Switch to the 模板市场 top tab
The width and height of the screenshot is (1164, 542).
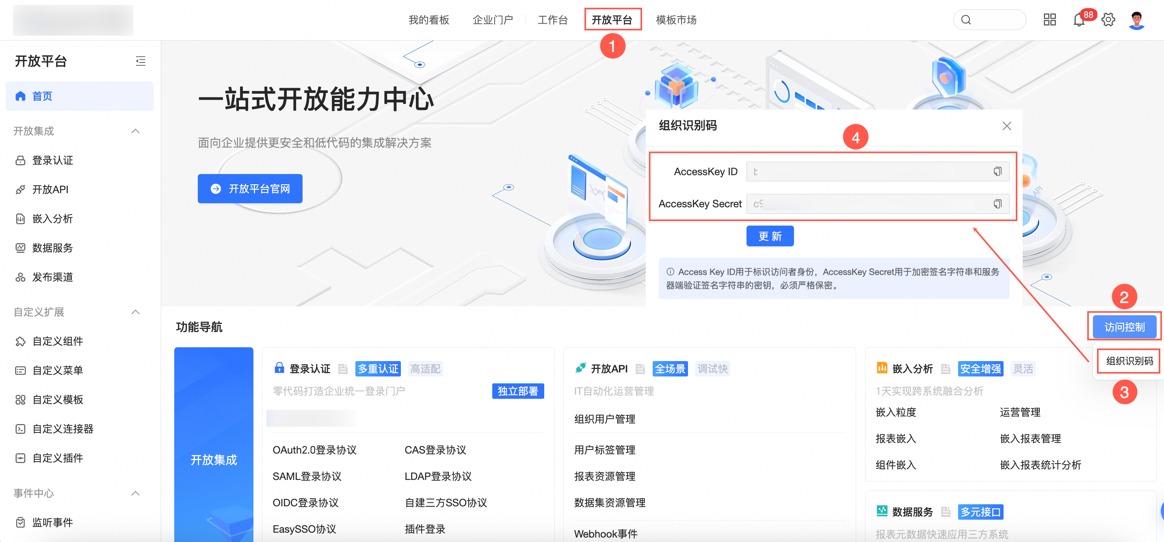pyautogui.click(x=675, y=20)
